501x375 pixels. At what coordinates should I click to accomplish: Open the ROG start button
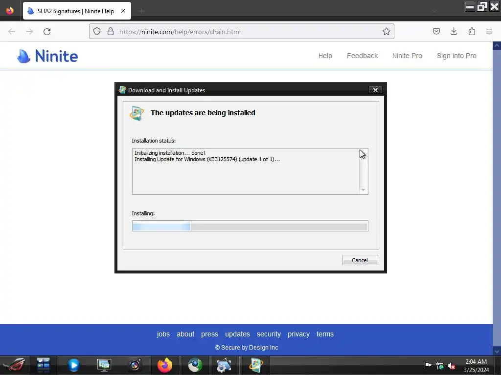[14, 365]
